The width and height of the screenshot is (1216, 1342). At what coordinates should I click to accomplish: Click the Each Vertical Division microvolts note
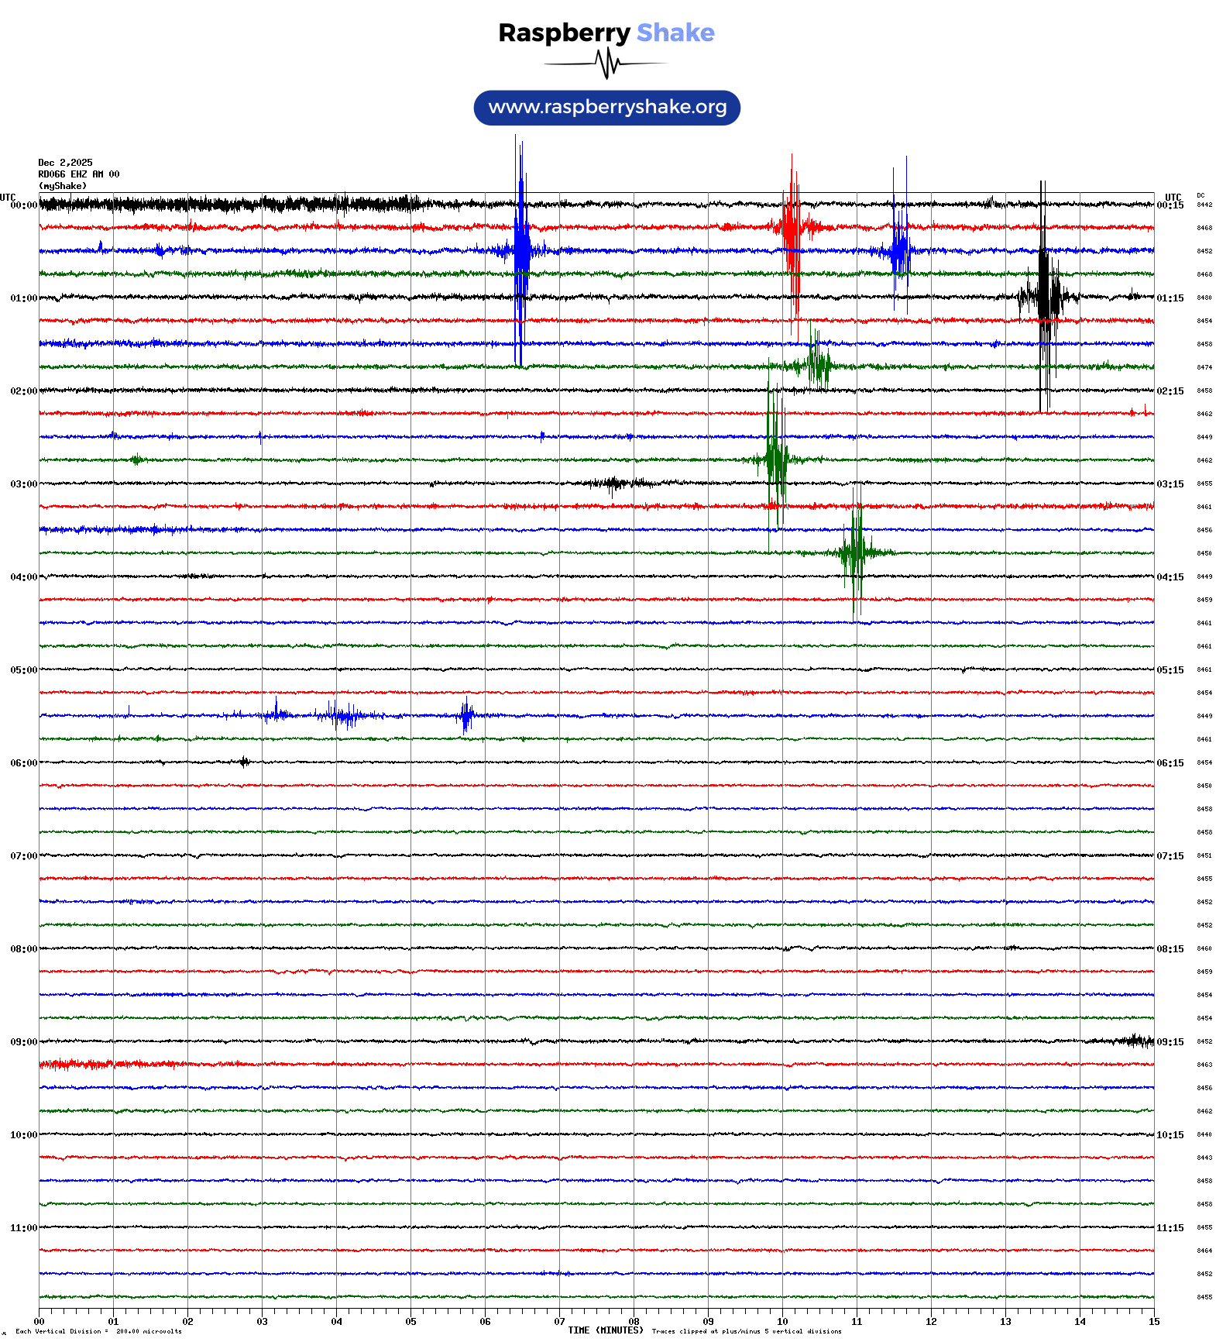(98, 1331)
